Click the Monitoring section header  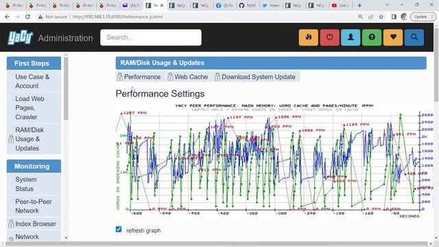(x=34, y=166)
